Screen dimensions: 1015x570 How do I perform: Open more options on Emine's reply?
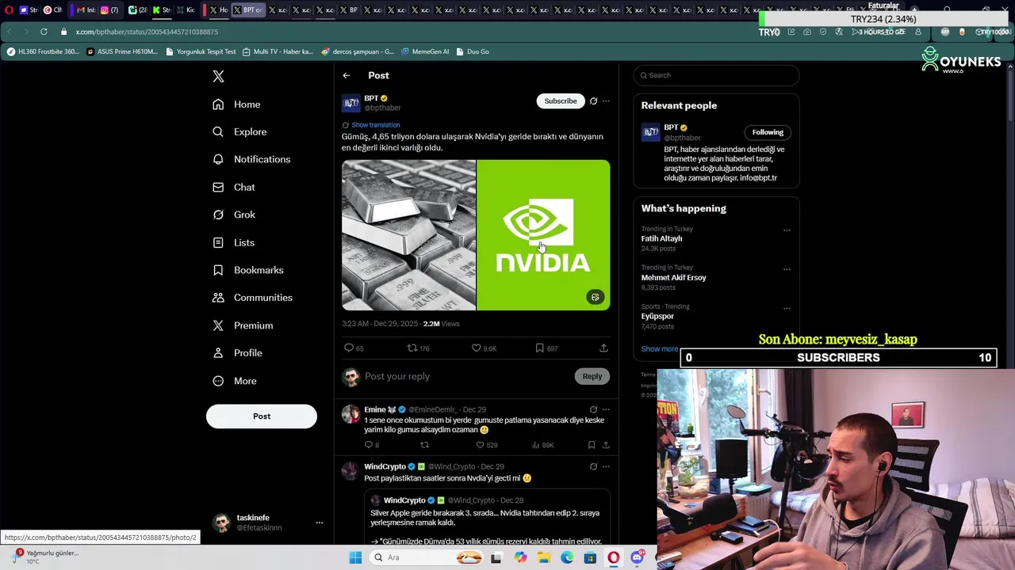click(606, 410)
